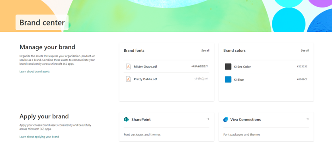Screen dimensions: 332x155
Task: Click the XI Sec Color name
Action: (242, 67)
